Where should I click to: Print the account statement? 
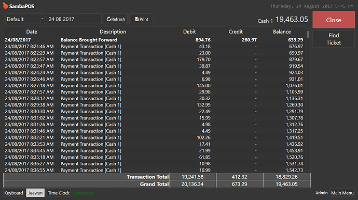(x=141, y=19)
